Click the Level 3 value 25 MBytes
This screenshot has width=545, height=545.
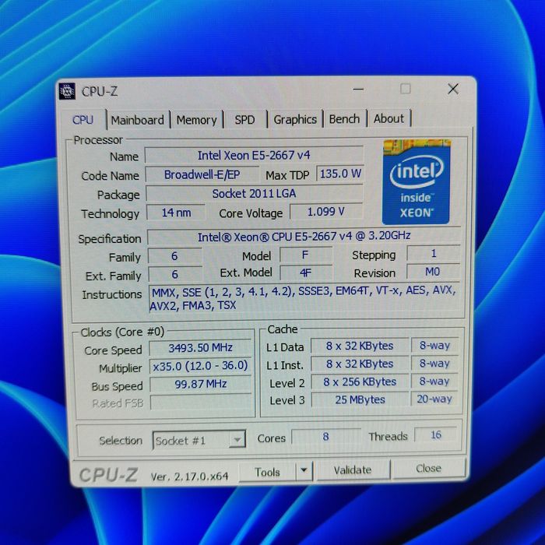(360, 399)
